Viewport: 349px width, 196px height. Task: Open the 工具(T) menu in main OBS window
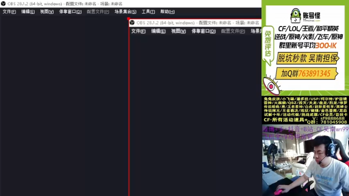click(x=148, y=12)
